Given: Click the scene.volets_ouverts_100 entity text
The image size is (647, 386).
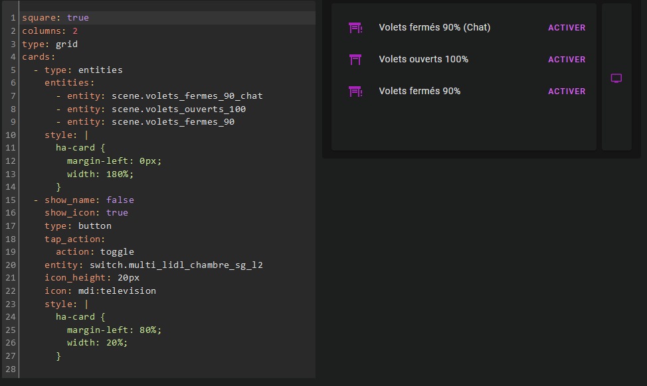Looking at the screenshot, I should [x=179, y=109].
